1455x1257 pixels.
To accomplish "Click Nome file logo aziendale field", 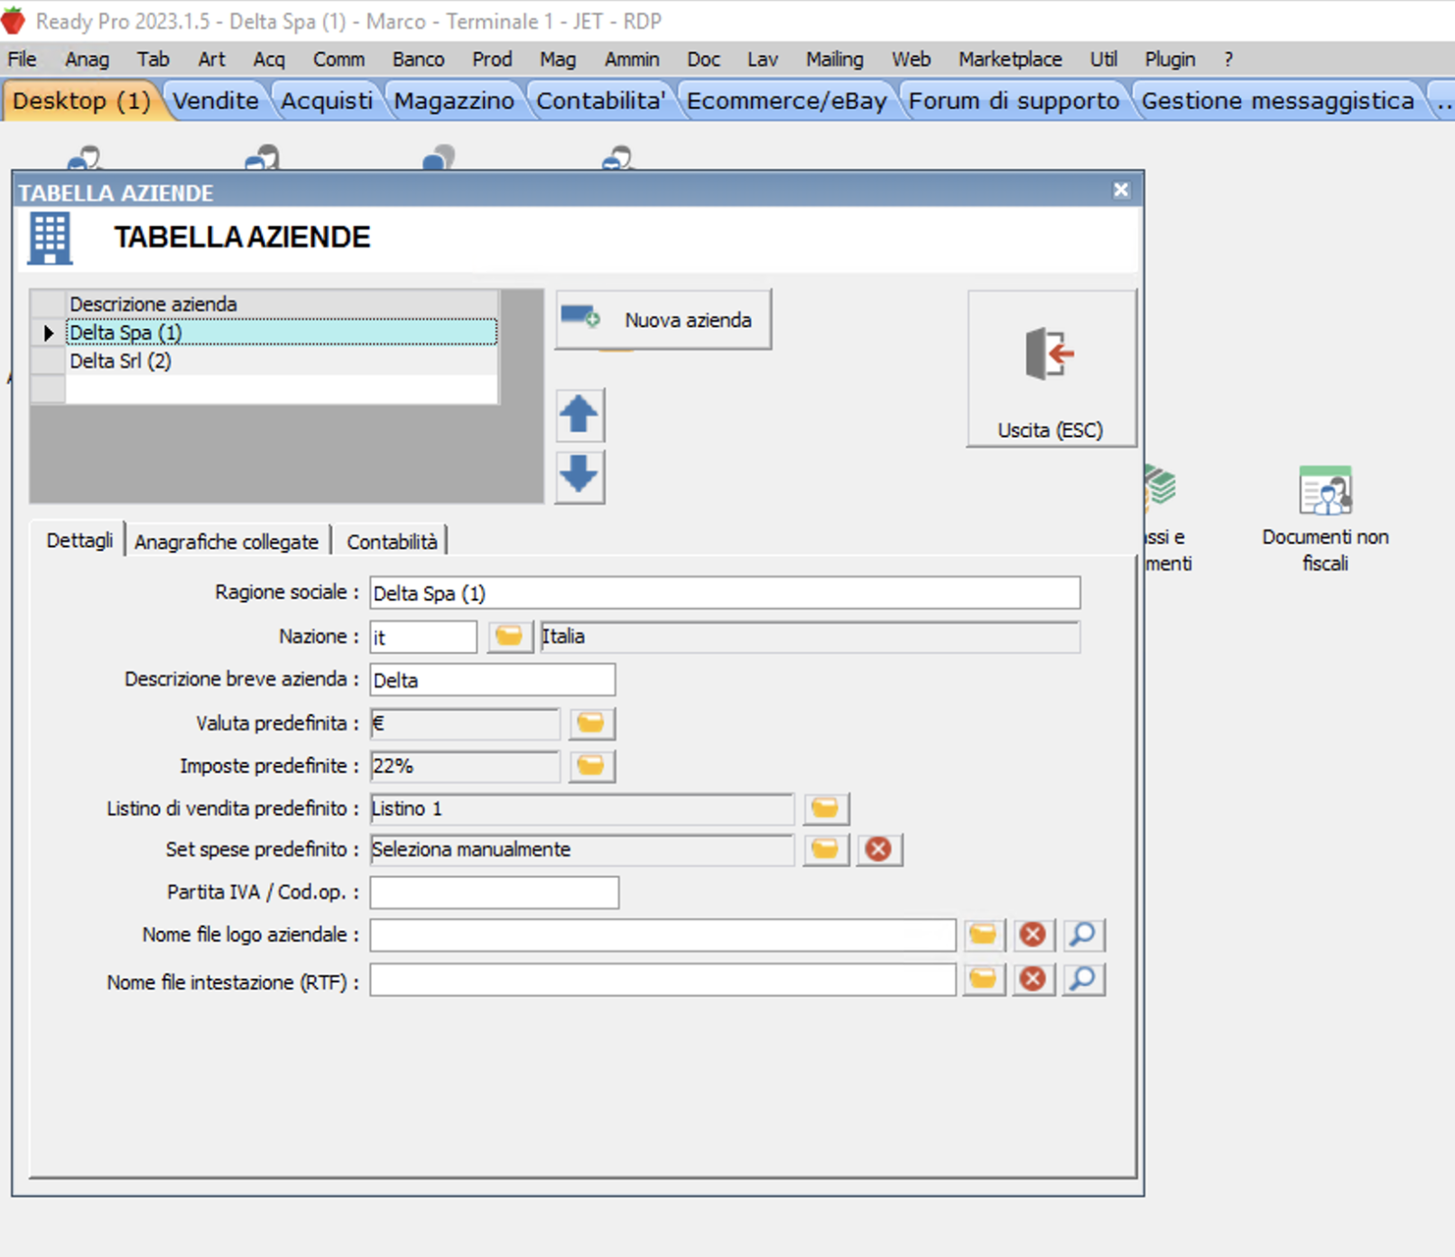I will tap(663, 936).
